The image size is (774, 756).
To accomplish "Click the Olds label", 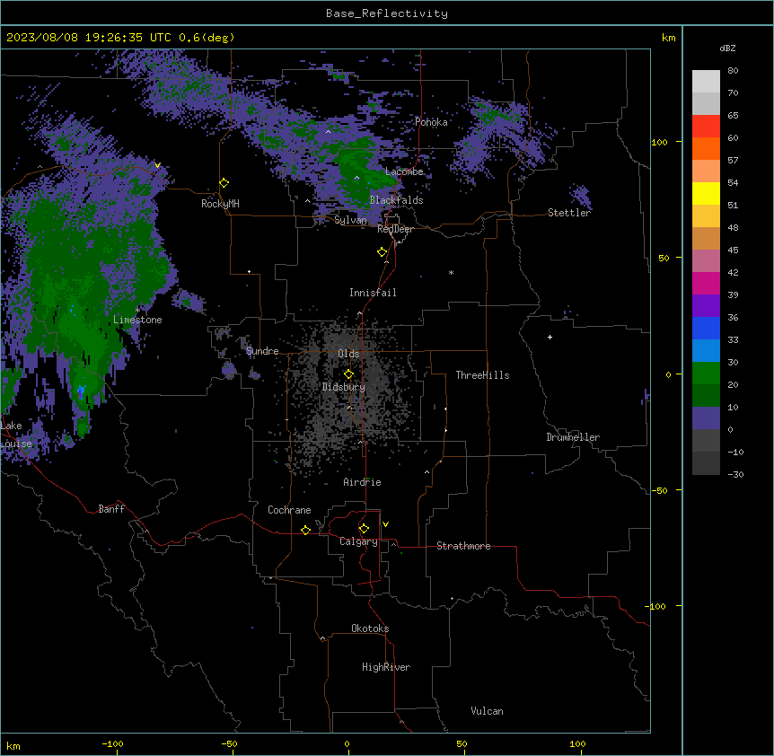I will coord(348,354).
